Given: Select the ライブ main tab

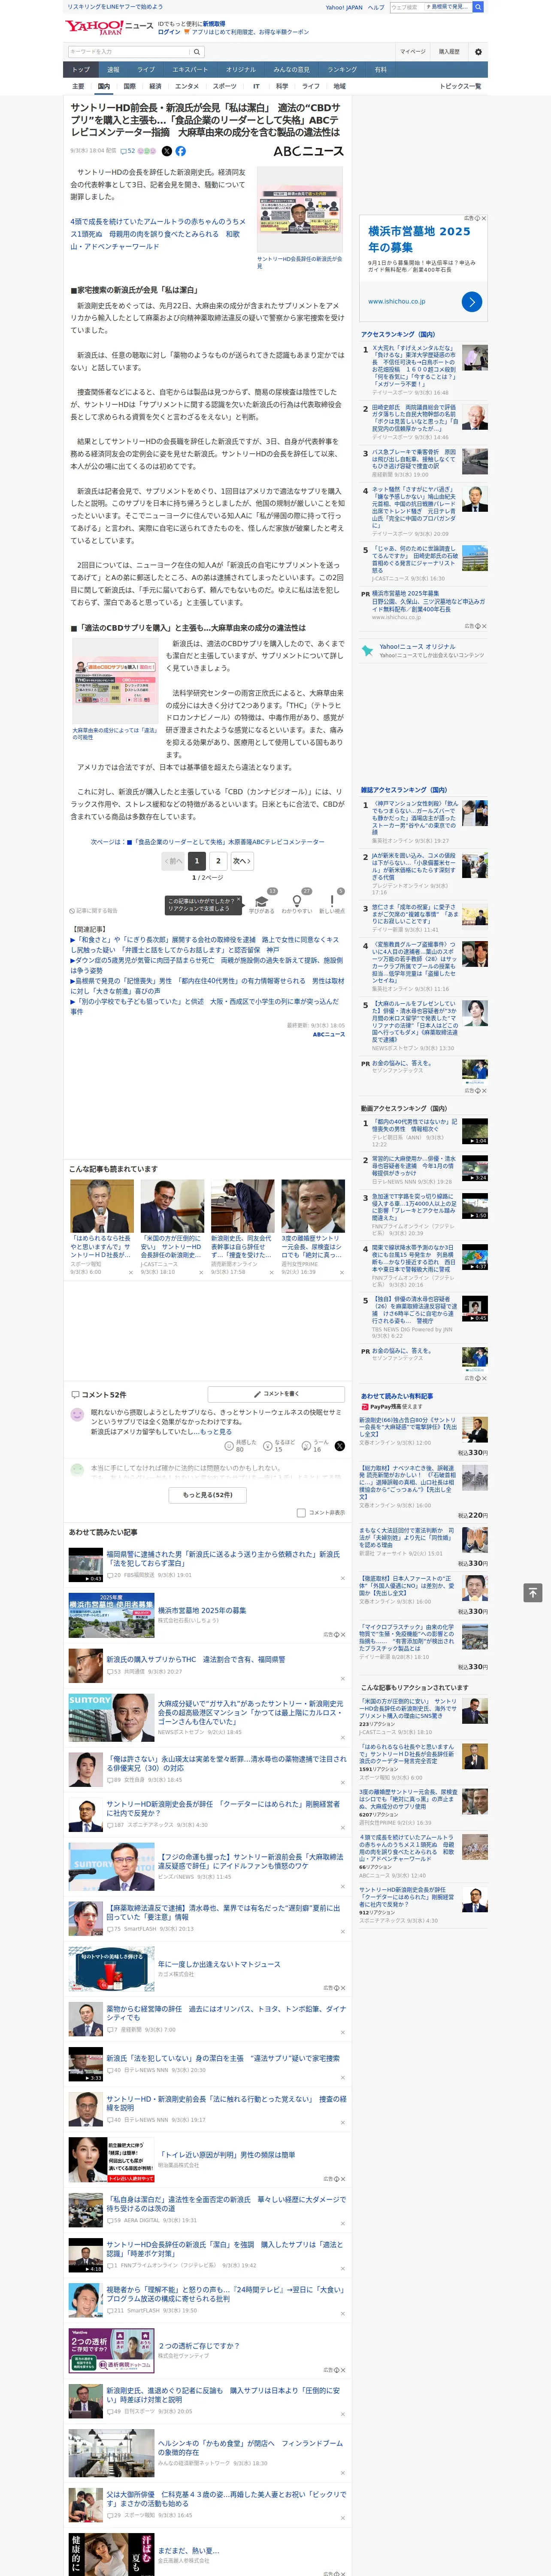Looking at the screenshot, I should tap(146, 70).
